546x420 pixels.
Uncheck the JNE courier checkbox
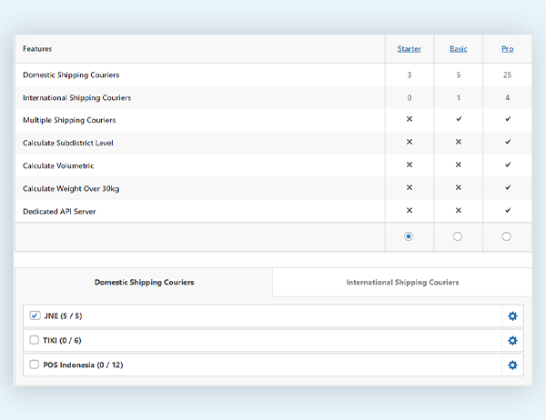point(35,315)
